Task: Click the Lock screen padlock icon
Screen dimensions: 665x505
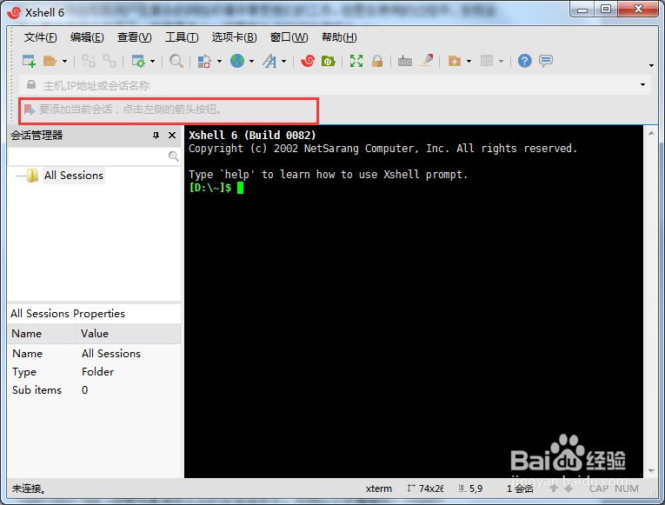Action: coord(377,61)
